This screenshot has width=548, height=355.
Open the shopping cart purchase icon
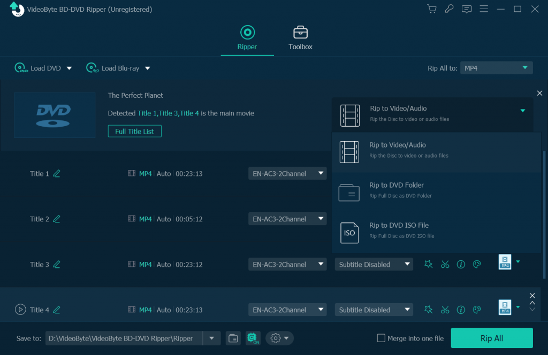(x=431, y=9)
